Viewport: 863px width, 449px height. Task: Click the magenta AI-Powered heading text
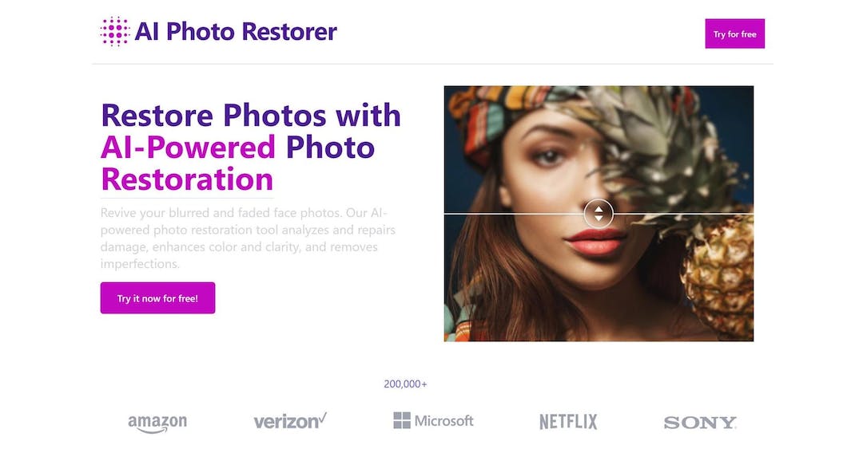pyautogui.click(x=189, y=148)
